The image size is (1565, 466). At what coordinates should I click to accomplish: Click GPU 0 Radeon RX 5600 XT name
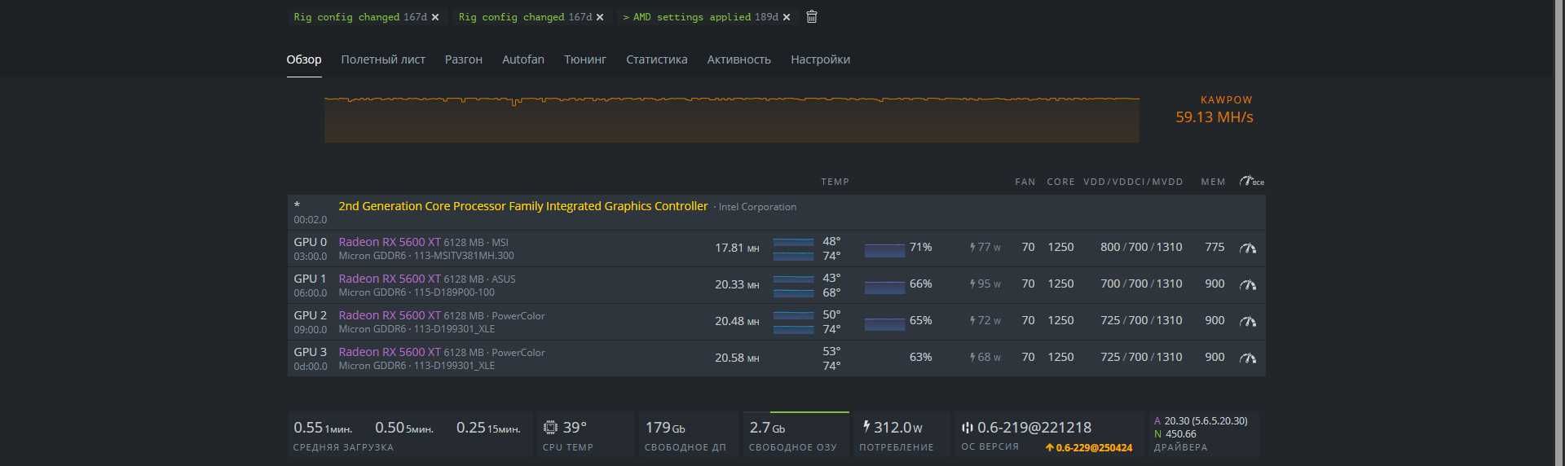pos(390,242)
